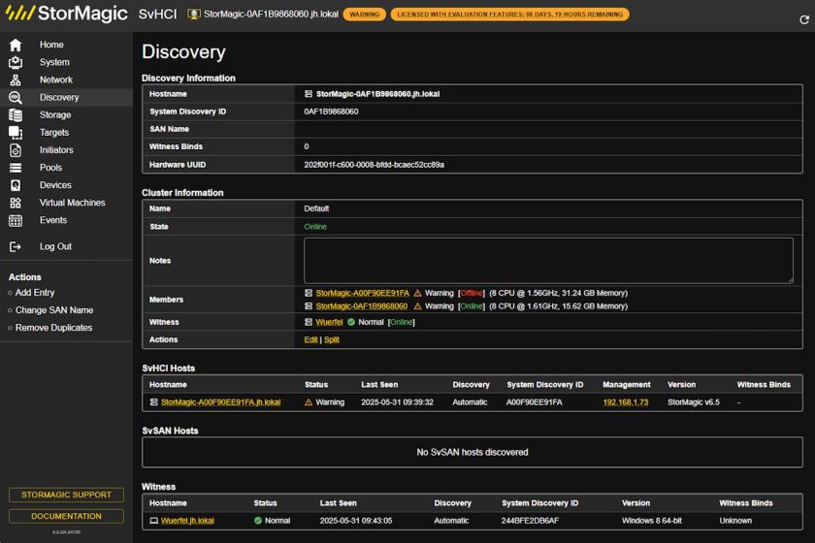Click the Targets icon in sidebar
Screen dimensions: 815x543
pos(16,133)
